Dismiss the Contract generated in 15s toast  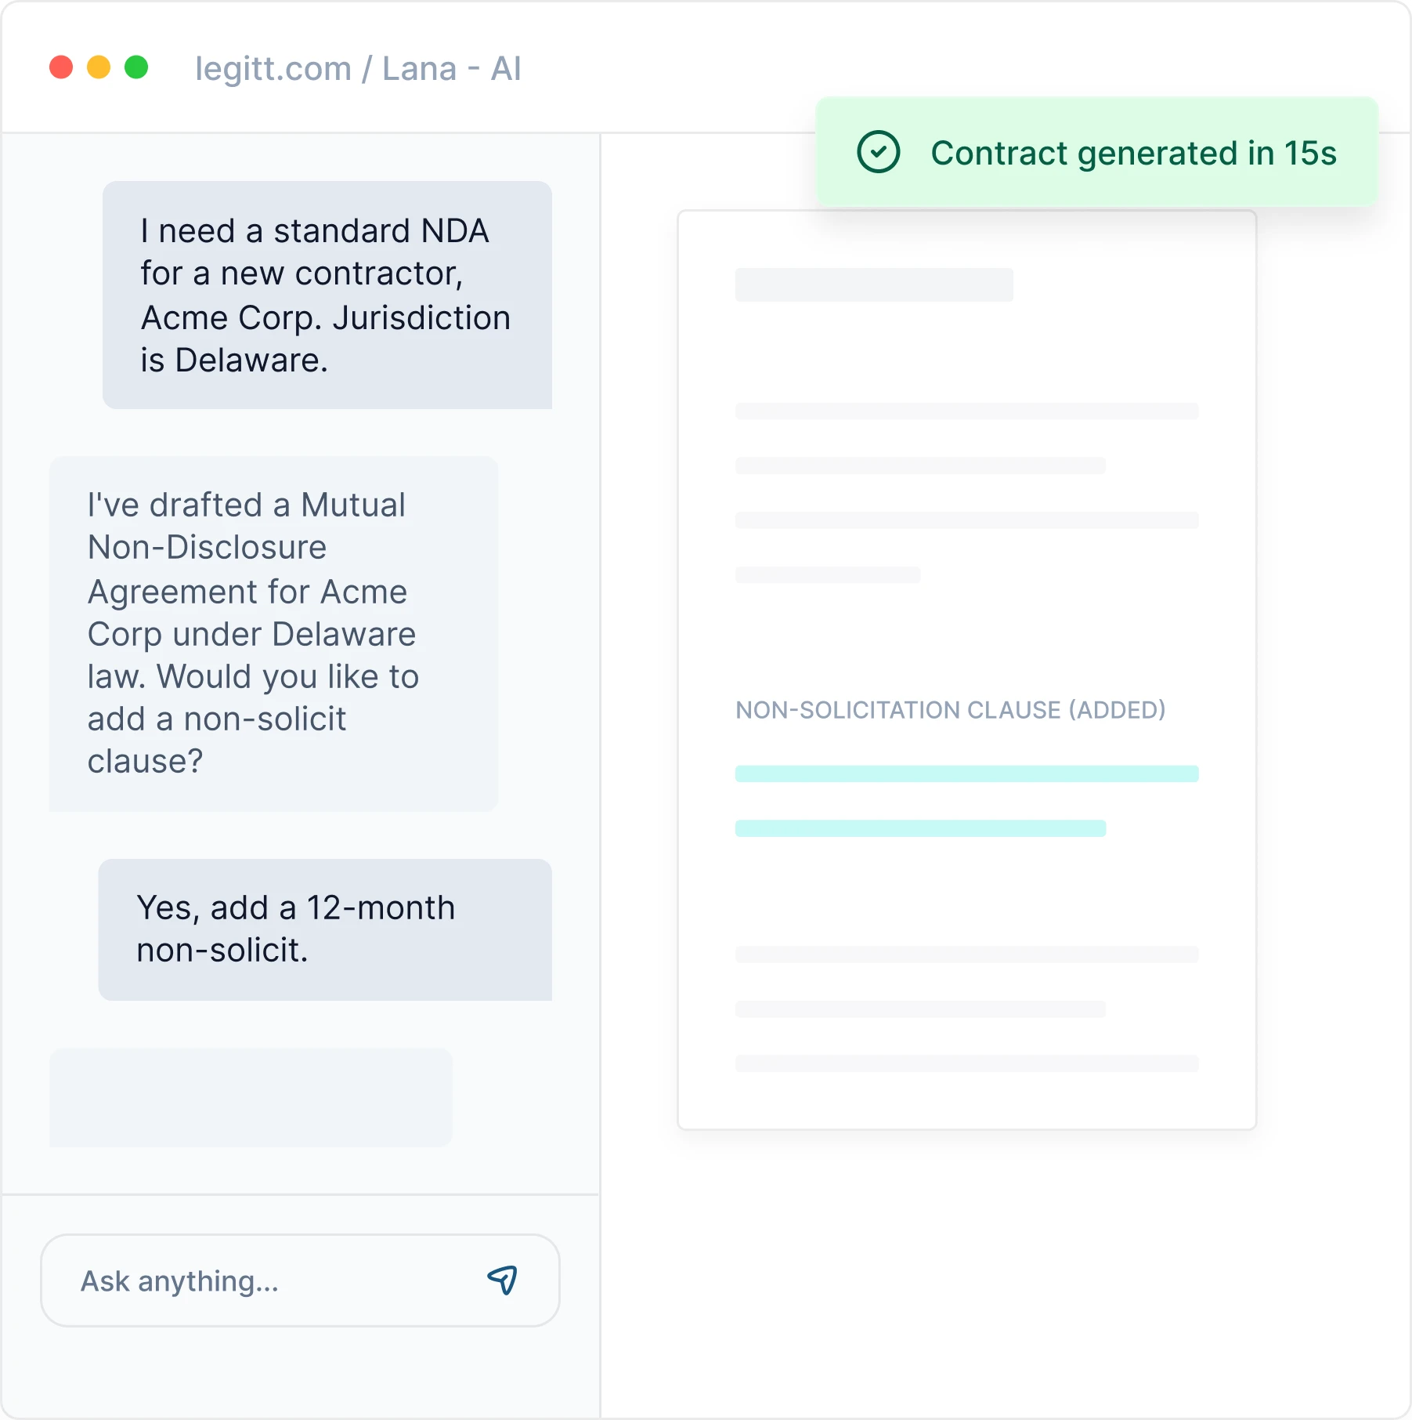tap(1096, 152)
